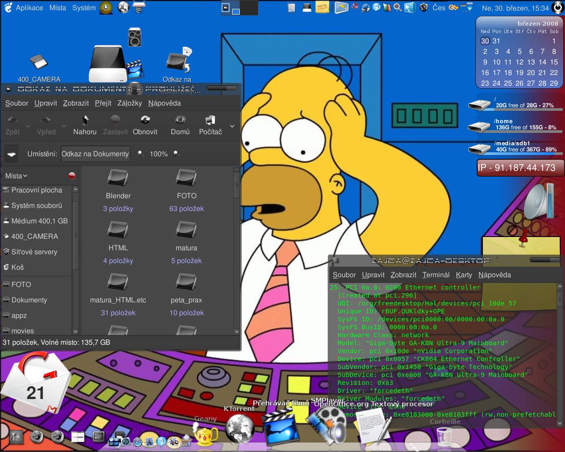Select the FOTO folder in file view
This screenshot has width=565, height=452.
(186, 178)
